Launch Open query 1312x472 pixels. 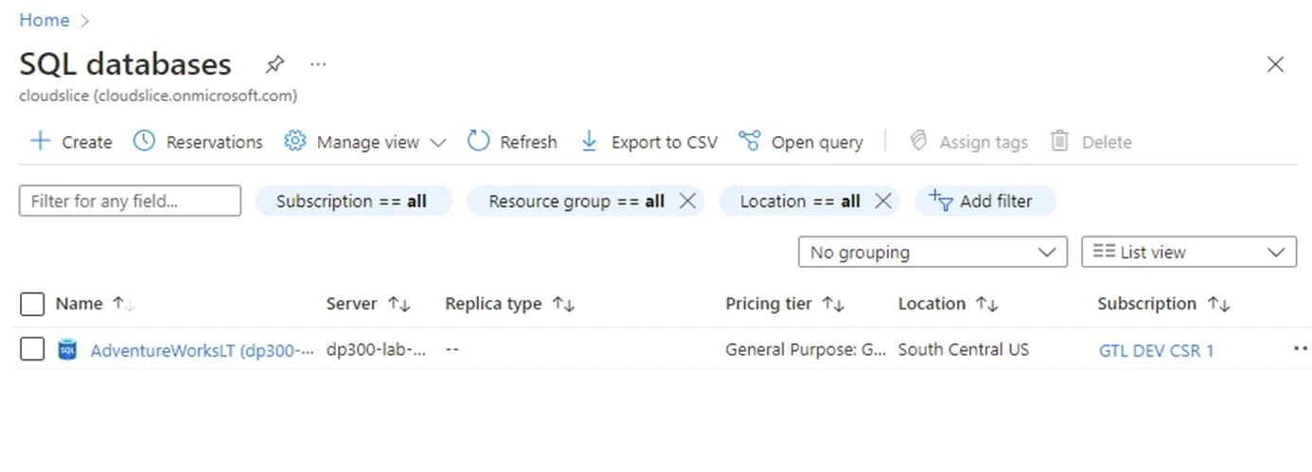tap(801, 142)
